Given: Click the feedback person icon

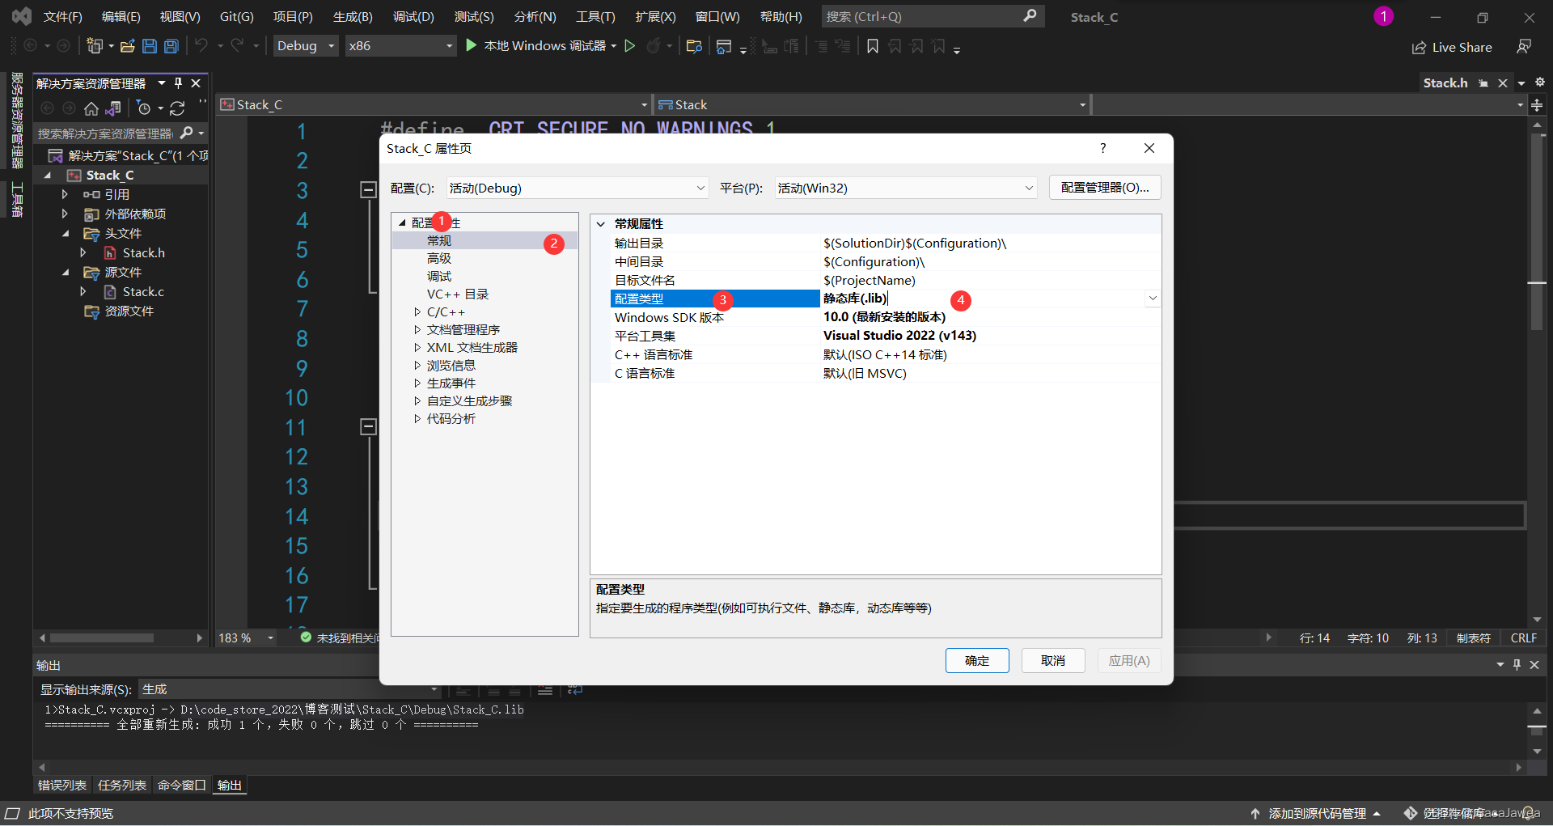Looking at the screenshot, I should [1524, 47].
